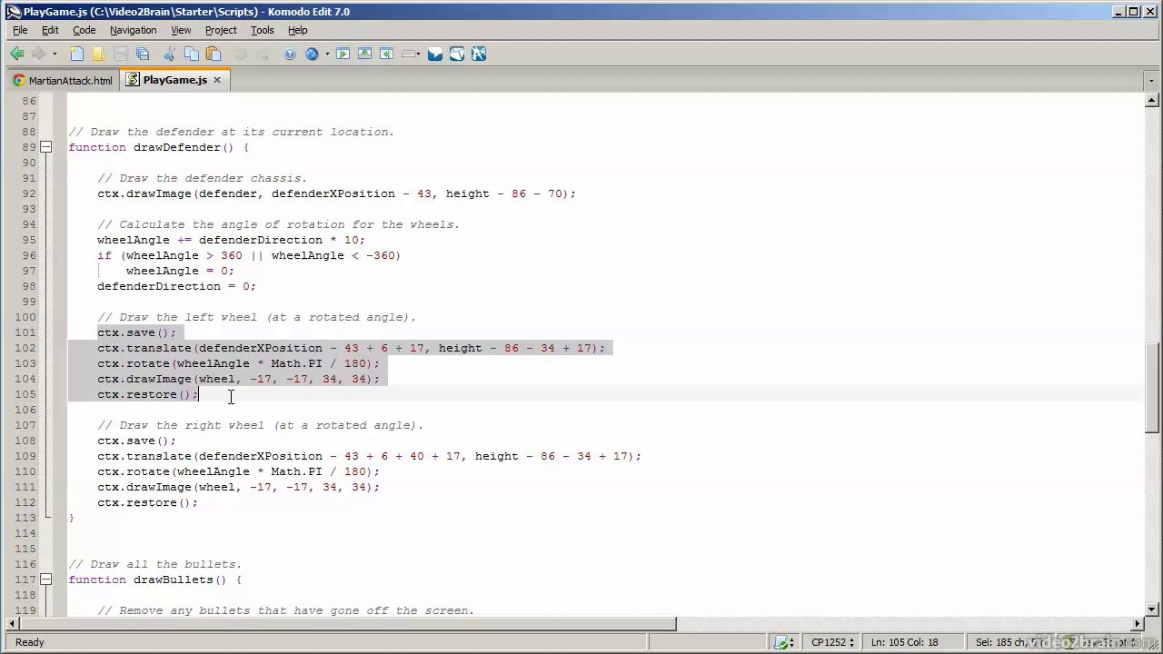1163x654 pixels.
Task: Go back with the green arrow
Action: coord(16,54)
